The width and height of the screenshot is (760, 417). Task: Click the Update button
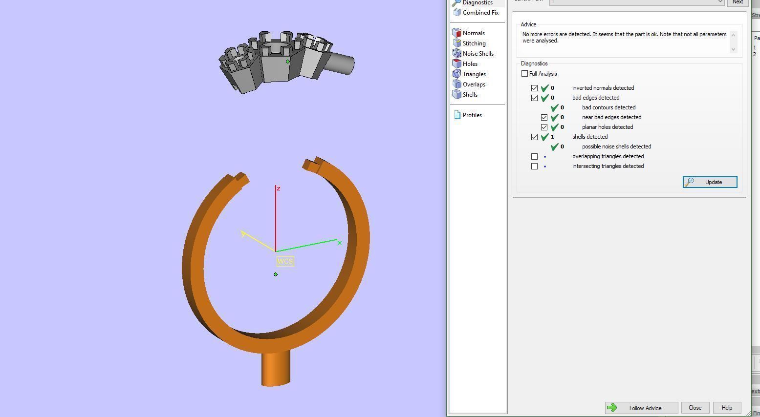(710, 182)
